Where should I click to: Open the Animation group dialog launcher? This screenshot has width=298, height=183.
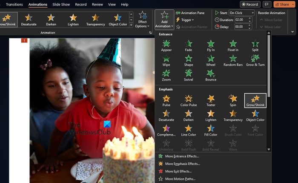coord(150,33)
